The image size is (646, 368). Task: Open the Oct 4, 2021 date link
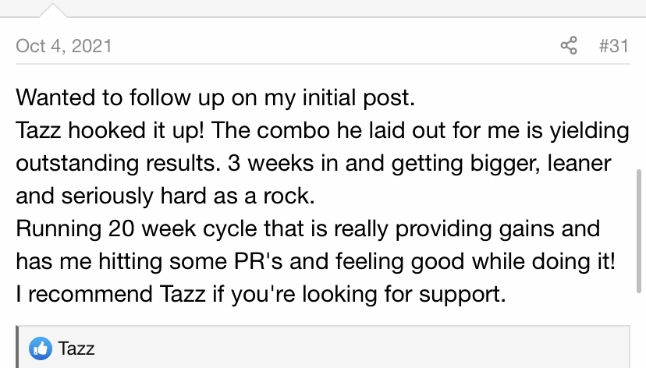[x=64, y=46]
